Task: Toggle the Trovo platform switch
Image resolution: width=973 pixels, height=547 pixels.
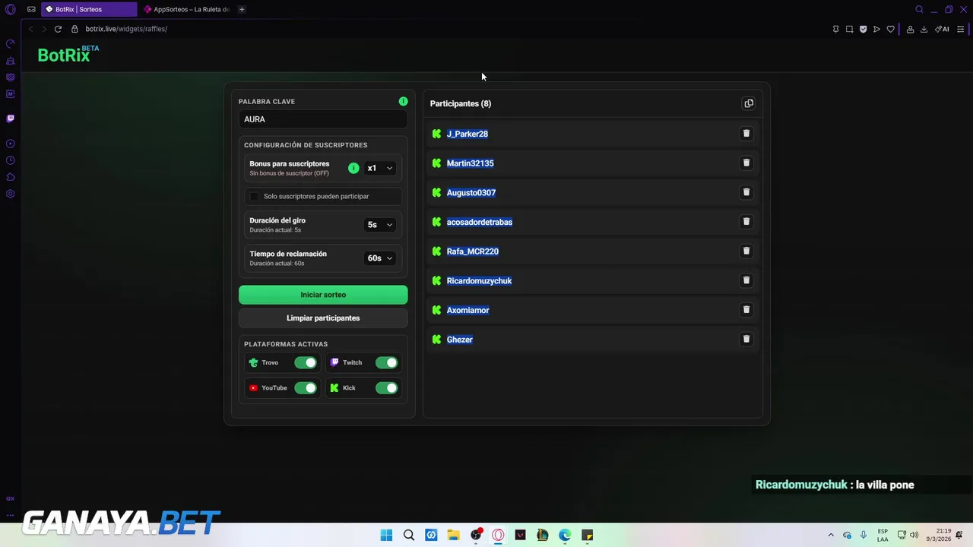Action: [x=306, y=362]
